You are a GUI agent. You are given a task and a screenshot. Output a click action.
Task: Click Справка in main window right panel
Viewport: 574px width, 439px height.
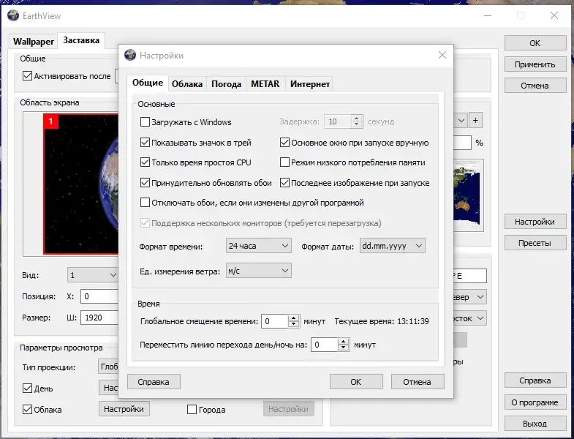click(x=535, y=380)
